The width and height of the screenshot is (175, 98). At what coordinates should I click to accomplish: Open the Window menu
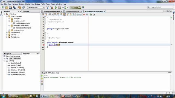click(x=59, y=4)
